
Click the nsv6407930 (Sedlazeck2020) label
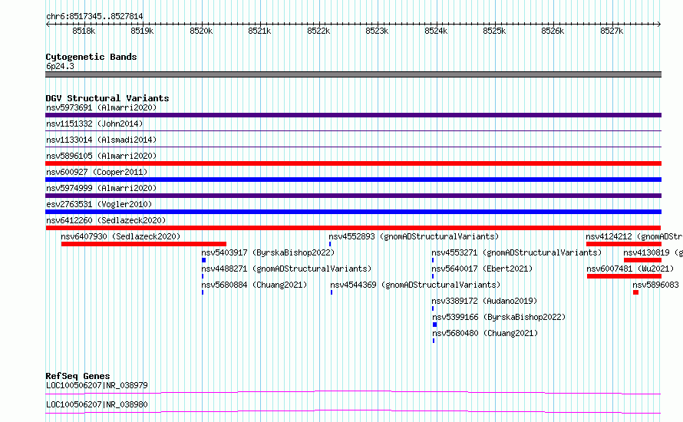click(x=120, y=236)
